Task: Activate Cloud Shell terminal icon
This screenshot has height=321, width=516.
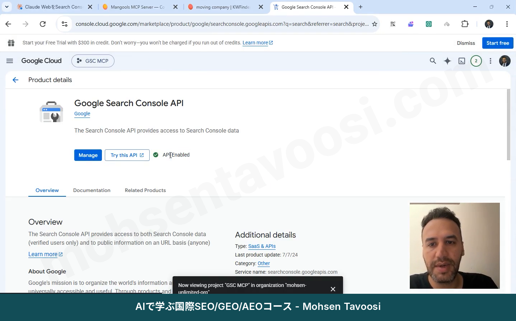Action: [x=462, y=61]
